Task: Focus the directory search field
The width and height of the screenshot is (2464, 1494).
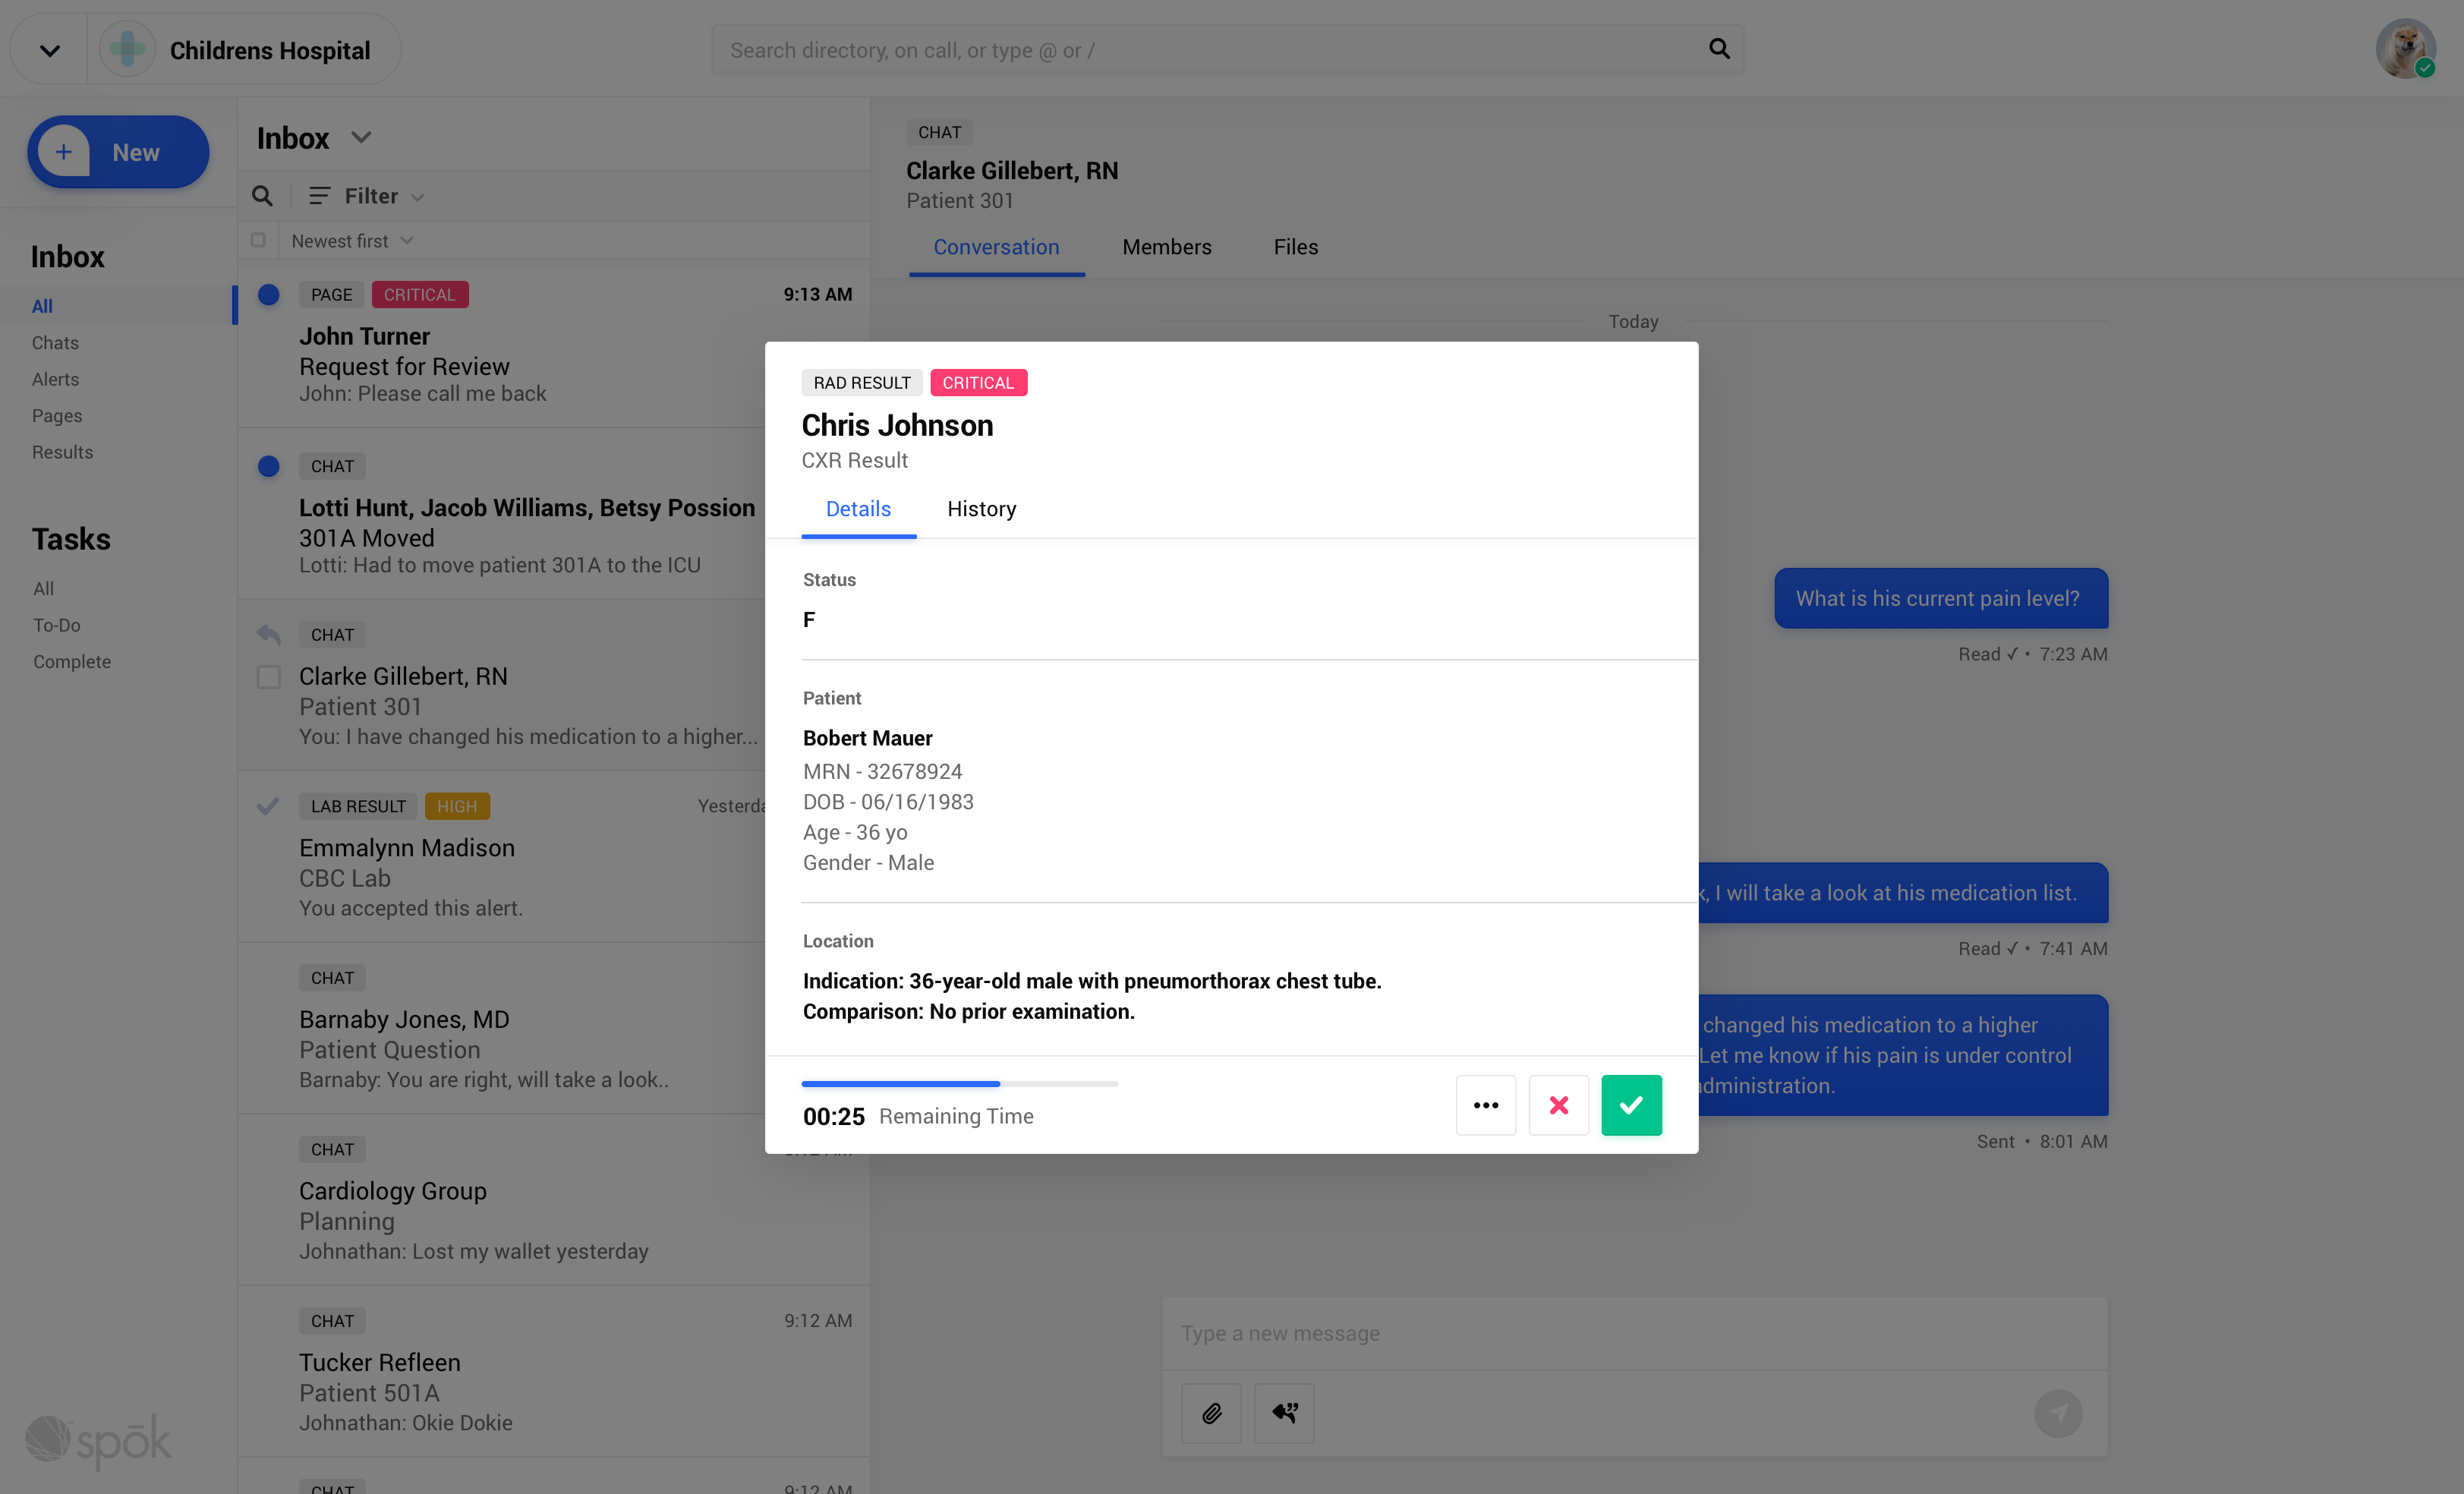Action: click(1227, 49)
